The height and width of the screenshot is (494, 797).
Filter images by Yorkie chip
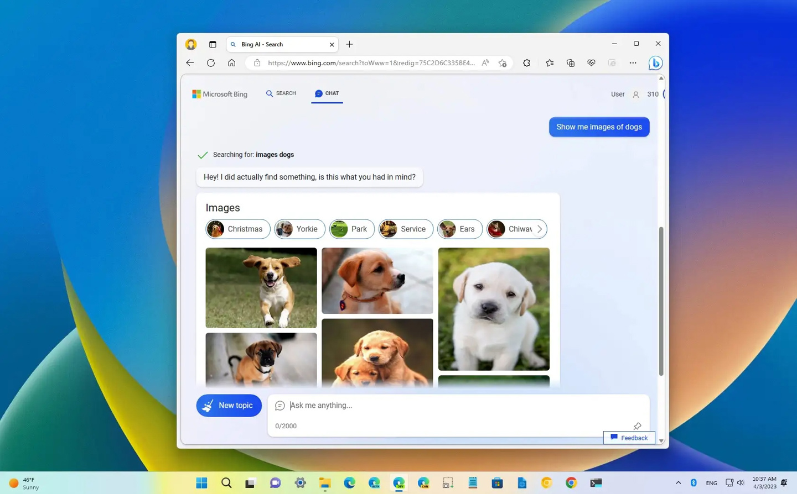pos(299,229)
